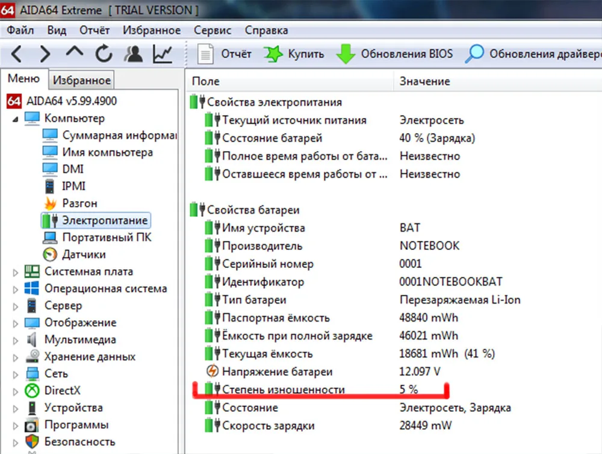Click the Сервер tower icon

click(31, 305)
